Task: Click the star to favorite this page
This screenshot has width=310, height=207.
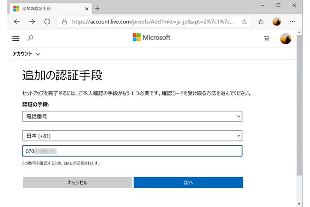Action: [x=244, y=21]
